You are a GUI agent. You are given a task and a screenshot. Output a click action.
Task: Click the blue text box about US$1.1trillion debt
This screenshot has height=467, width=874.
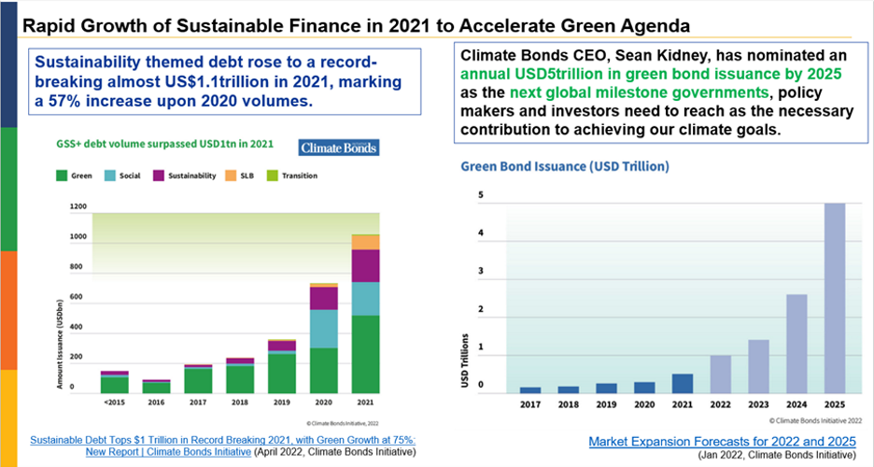pyautogui.click(x=225, y=81)
